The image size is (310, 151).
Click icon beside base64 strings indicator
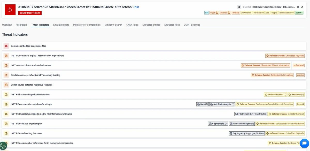[6, 104]
